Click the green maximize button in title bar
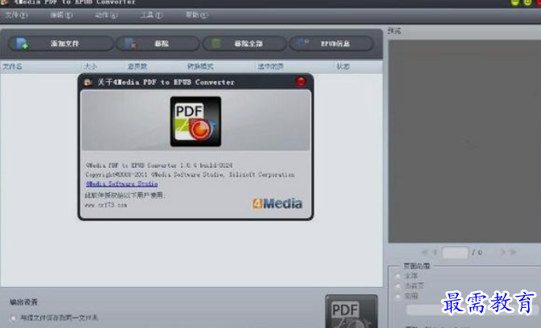The image size is (541, 328). (x=527, y=2)
